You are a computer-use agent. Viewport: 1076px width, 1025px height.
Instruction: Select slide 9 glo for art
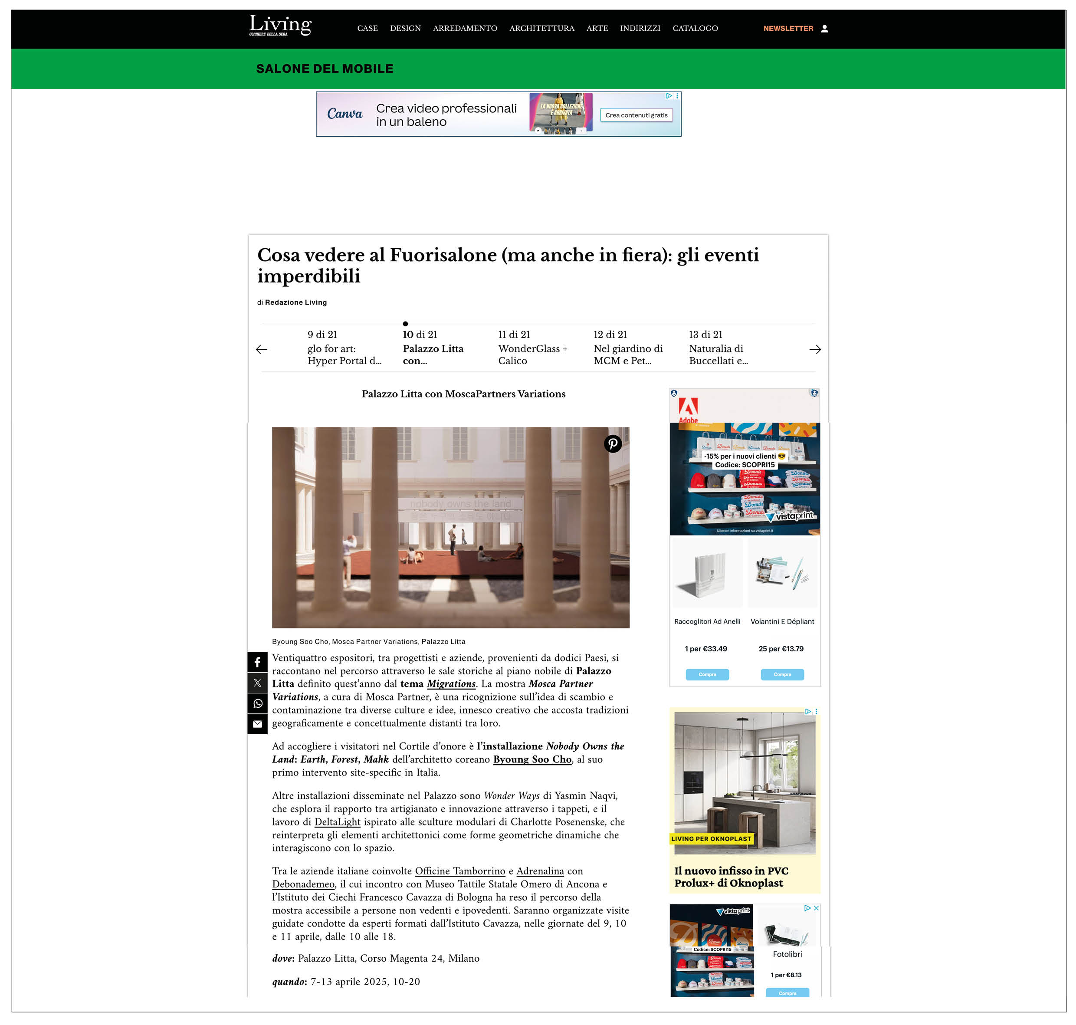tap(344, 348)
